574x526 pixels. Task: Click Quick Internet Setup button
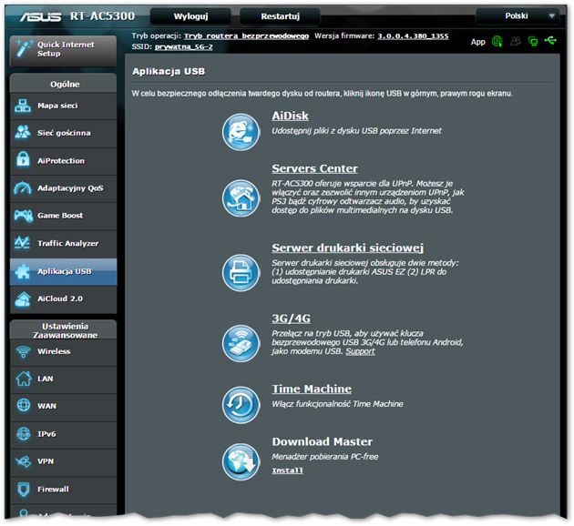tap(64, 51)
